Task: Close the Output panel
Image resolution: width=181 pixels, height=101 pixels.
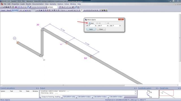Action: click(x=136, y=88)
